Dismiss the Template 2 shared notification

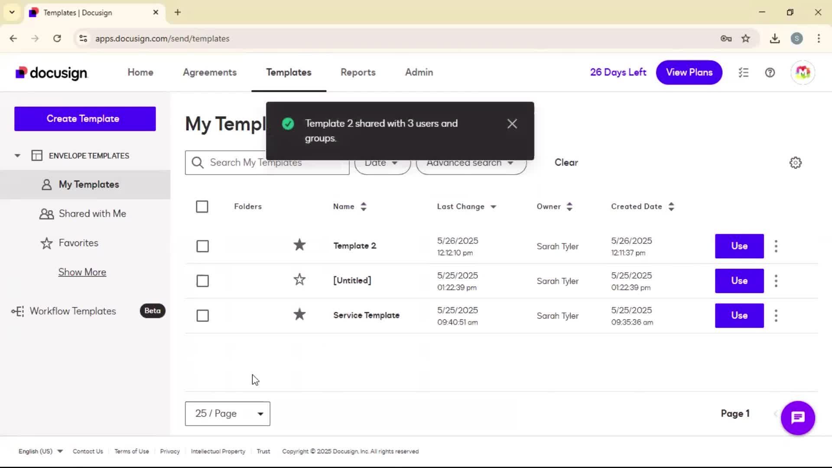[512, 124]
